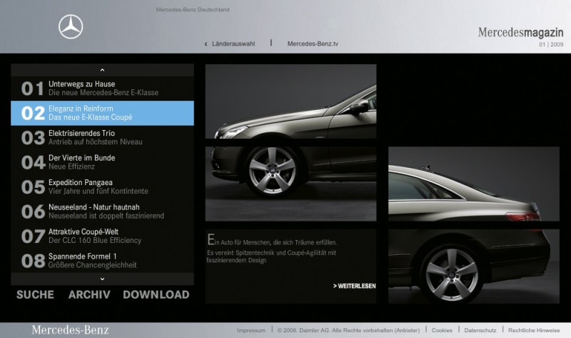Image resolution: width=571 pixels, height=338 pixels.
Task: Select article 02 Eleganz in Reinform
Action: [x=102, y=113]
